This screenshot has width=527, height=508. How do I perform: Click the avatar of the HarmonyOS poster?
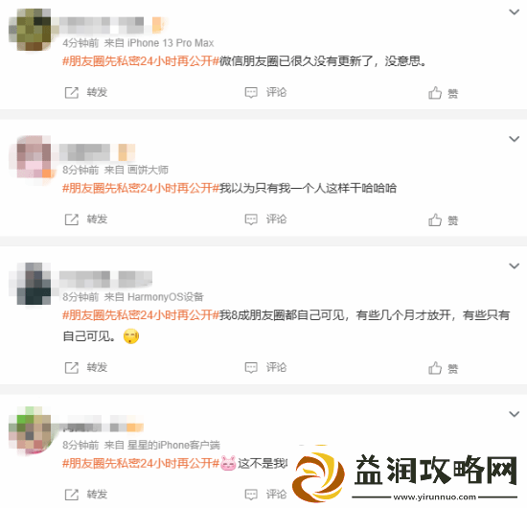pyautogui.click(x=30, y=284)
